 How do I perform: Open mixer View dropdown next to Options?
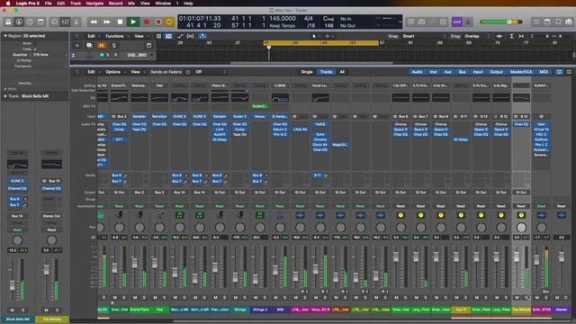(137, 72)
